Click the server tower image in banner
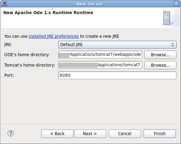Screen dimensions: 181x144 [x=167, y=18]
